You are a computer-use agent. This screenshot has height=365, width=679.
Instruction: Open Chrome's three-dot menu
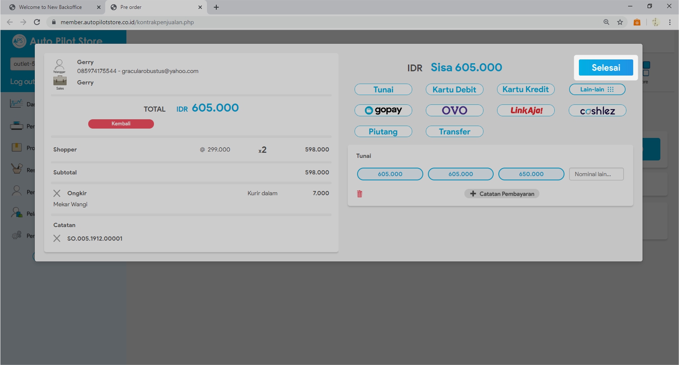pyautogui.click(x=670, y=22)
